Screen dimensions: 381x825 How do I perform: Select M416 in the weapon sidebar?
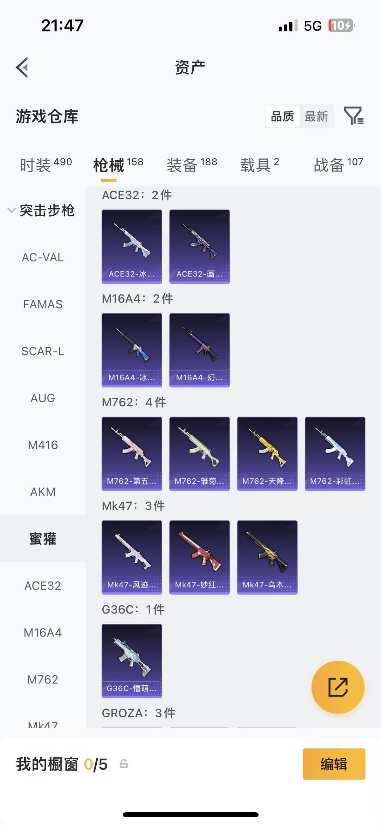pyautogui.click(x=43, y=445)
